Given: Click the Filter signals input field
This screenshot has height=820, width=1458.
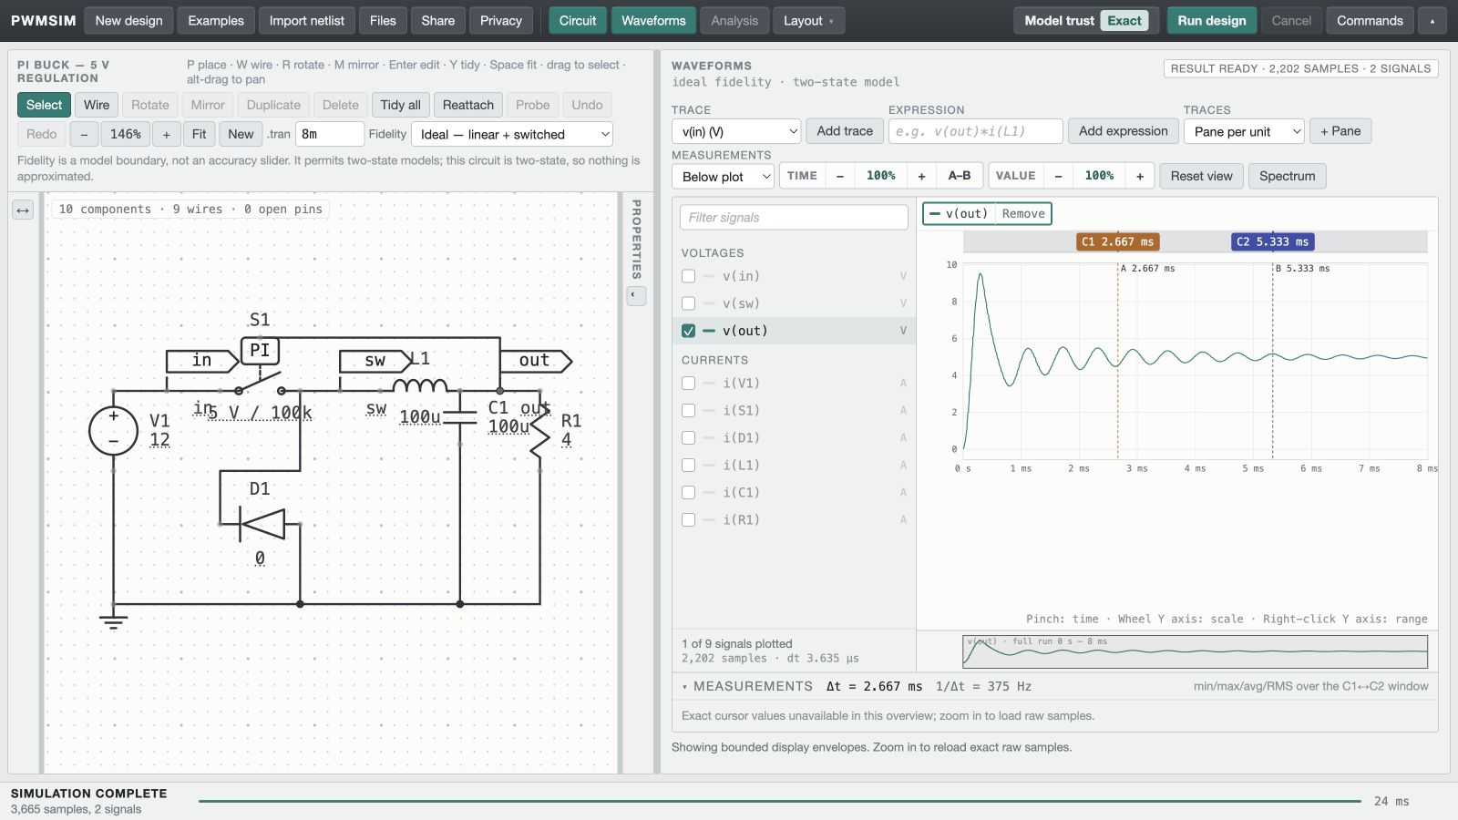Looking at the screenshot, I should click(794, 218).
